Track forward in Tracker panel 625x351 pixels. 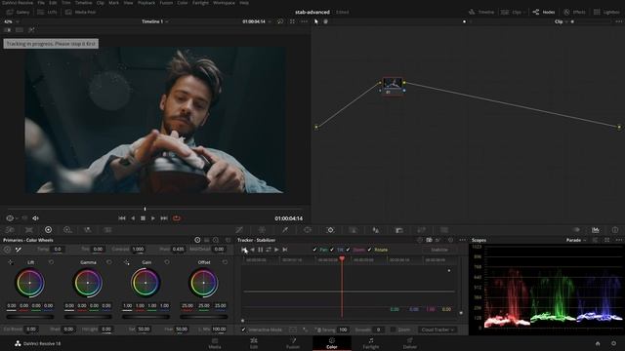click(x=276, y=250)
